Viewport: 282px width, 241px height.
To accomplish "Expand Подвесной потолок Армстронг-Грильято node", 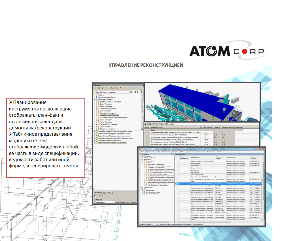I will click(x=95, y=141).
